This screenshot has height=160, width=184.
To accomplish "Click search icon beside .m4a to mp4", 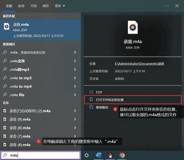I will [5, 86].
